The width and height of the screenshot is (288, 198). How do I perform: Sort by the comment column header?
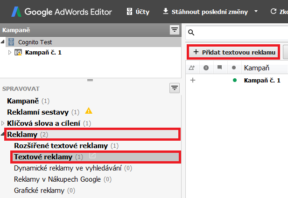coord(219,68)
